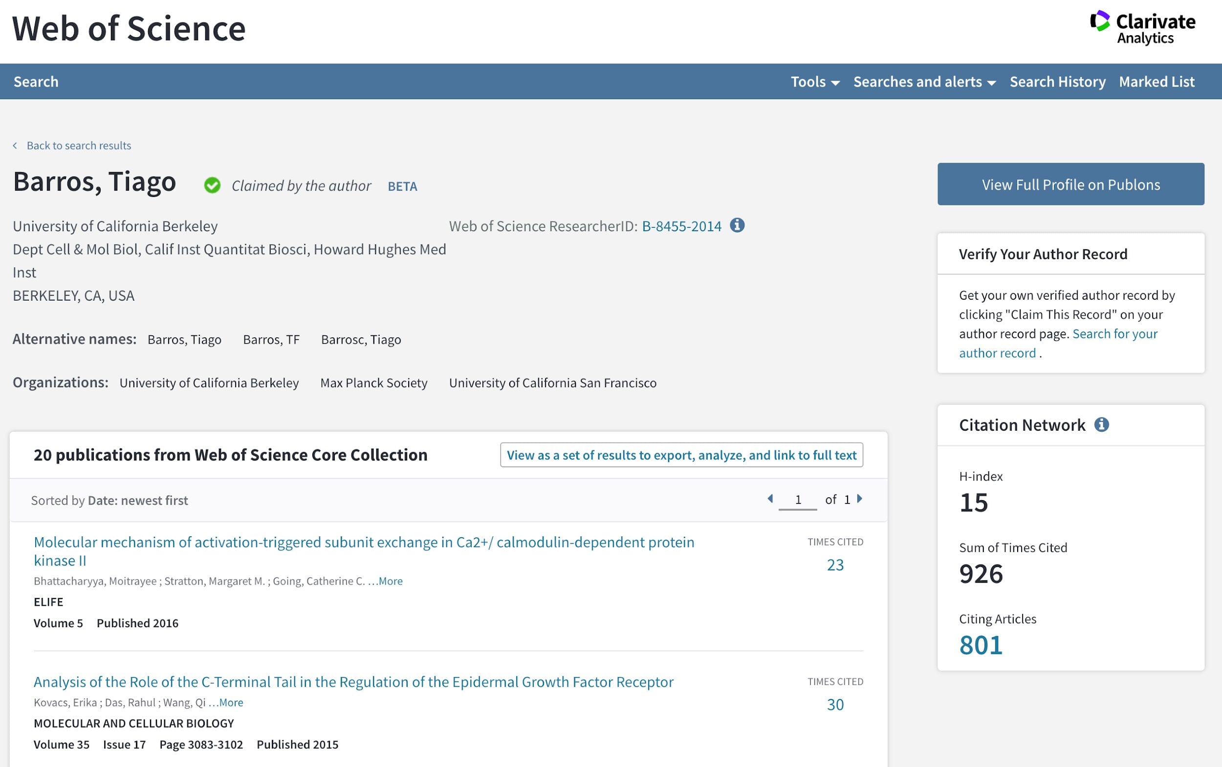The image size is (1222, 767).
Task: Open Analysis of the Role of C-Terminal Tail article
Action: coord(353,682)
